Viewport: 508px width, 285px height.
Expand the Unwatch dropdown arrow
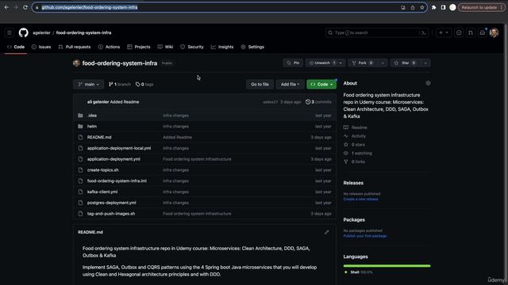point(341,63)
